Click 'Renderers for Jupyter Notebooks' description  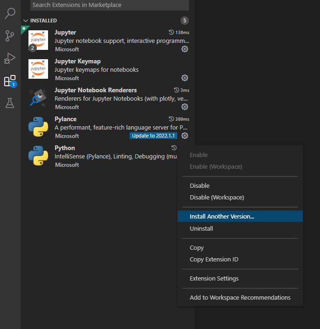(x=121, y=99)
